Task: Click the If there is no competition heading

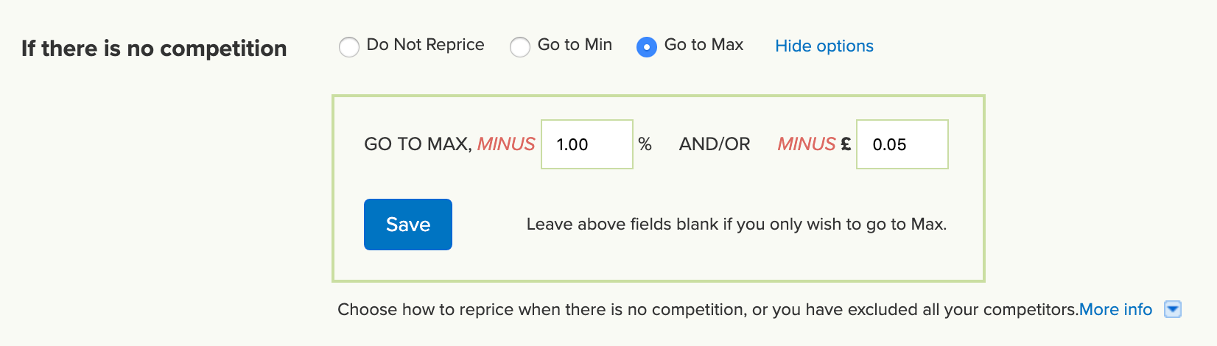Action: [x=154, y=49]
